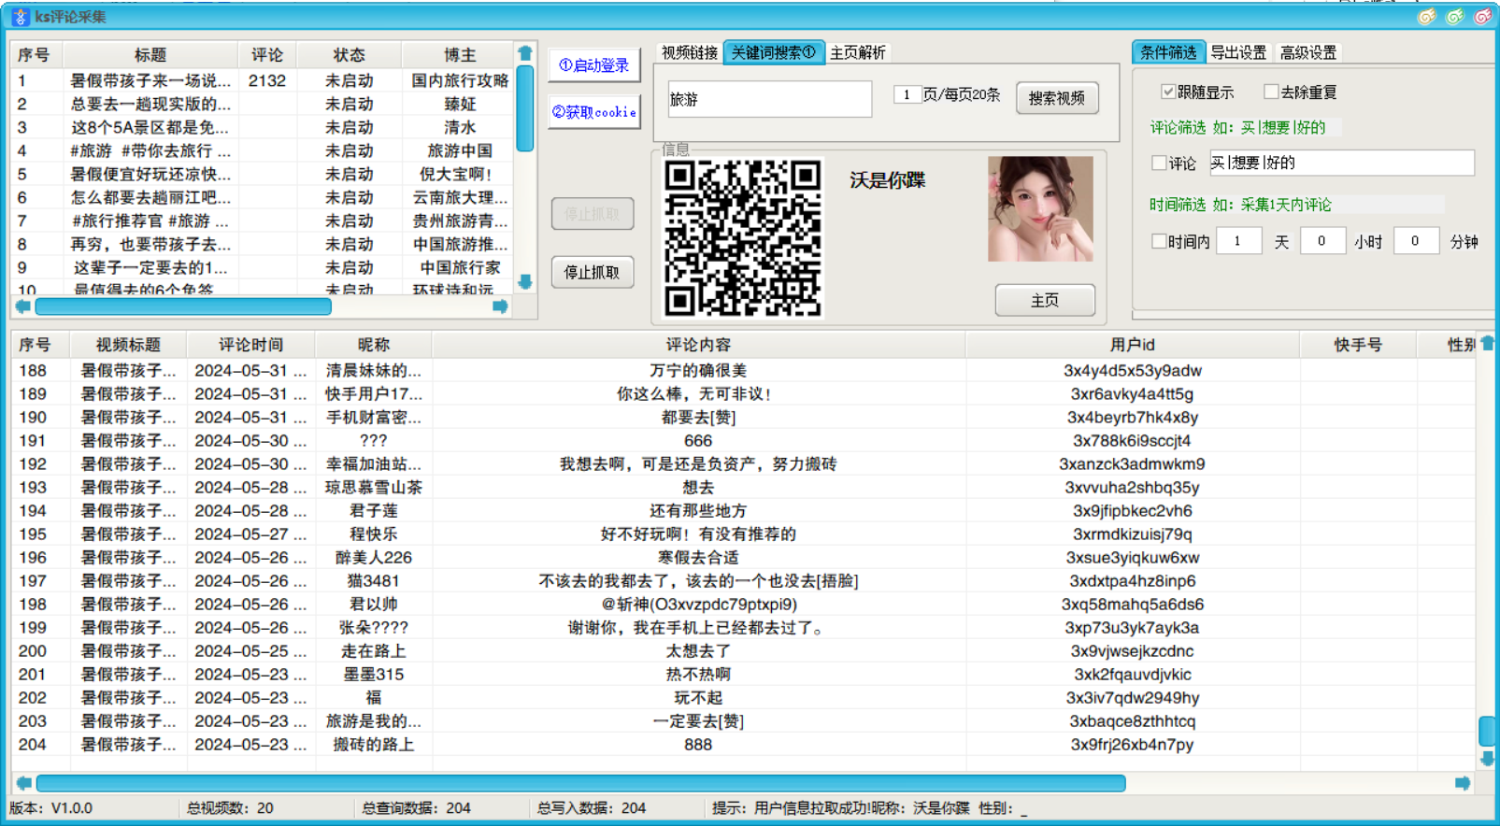Click left arrow of comment table horizontal scrollbar

click(24, 783)
